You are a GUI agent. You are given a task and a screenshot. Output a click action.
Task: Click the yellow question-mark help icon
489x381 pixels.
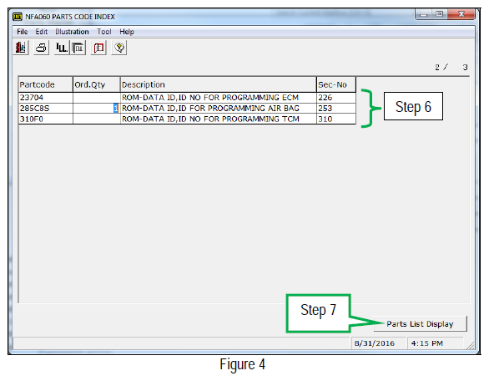point(119,48)
